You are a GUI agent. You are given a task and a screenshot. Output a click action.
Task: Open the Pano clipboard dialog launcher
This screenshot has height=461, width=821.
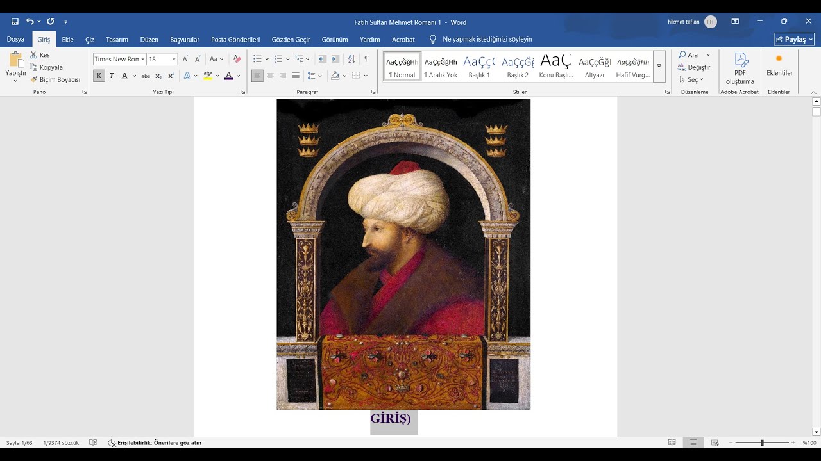[85, 92]
